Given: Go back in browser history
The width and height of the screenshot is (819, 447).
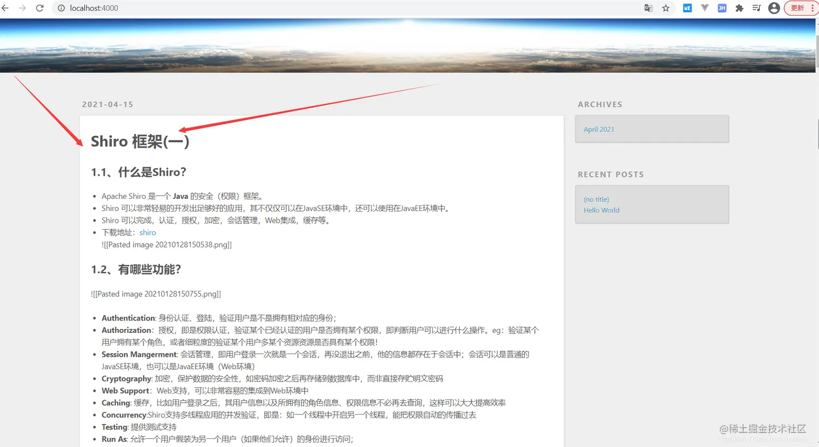Looking at the screenshot, I should [x=5, y=8].
